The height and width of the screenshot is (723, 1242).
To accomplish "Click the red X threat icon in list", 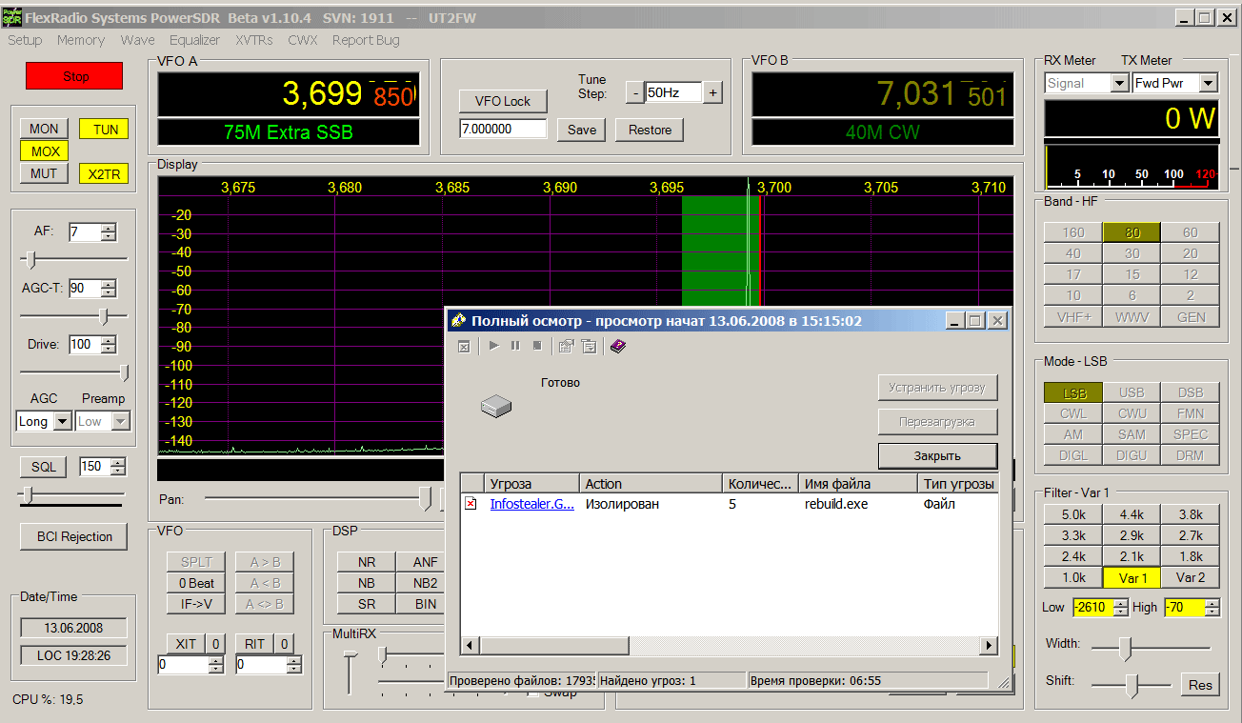I will 471,504.
